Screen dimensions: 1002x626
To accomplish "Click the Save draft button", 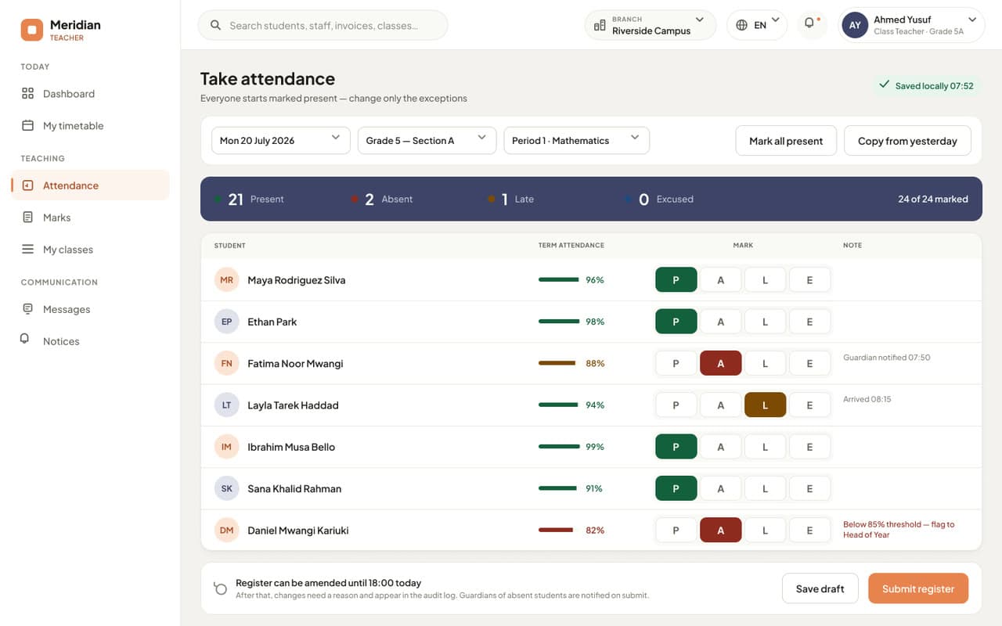I will point(820,588).
